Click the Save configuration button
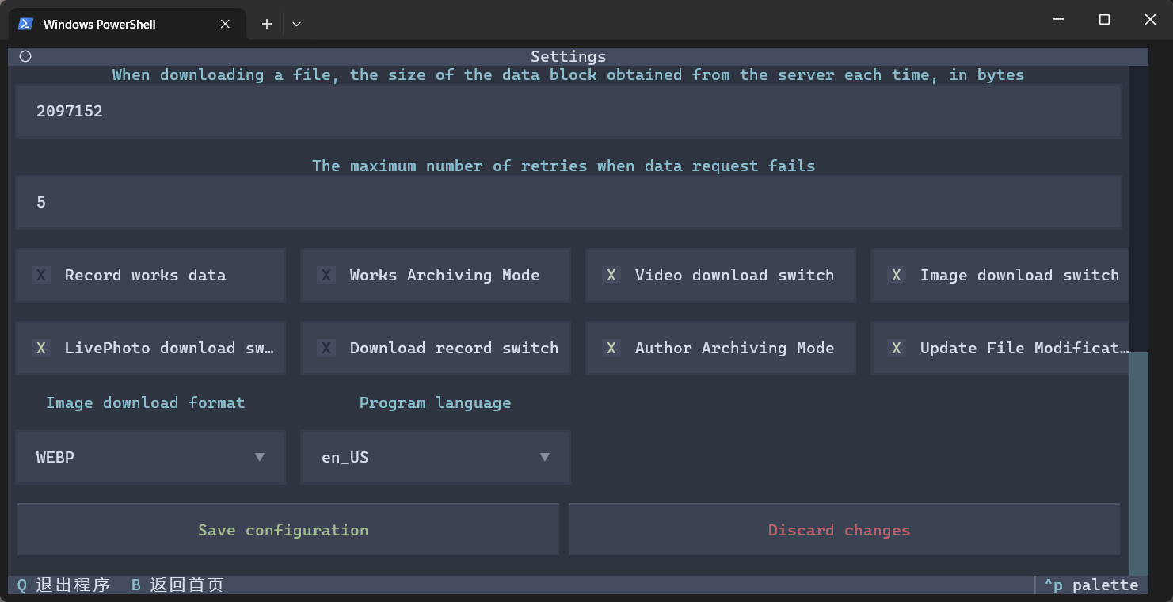 (284, 530)
